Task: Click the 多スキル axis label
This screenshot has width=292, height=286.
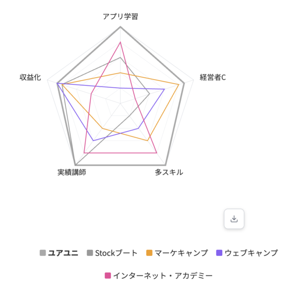Action: click(x=169, y=173)
